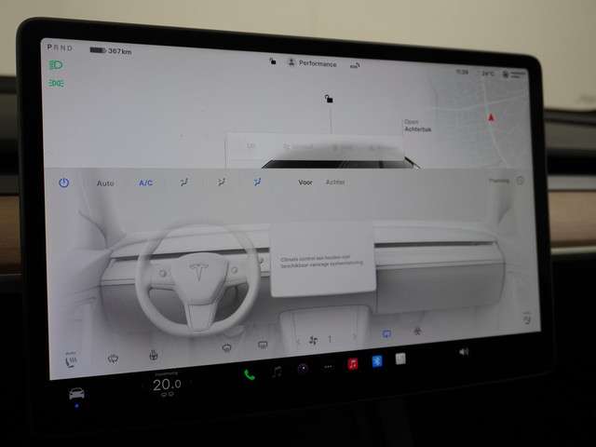Toggle the blue foot-level airflow icon

(257, 183)
